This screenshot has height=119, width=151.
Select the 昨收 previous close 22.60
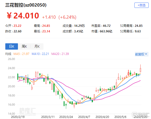point(17,31)
